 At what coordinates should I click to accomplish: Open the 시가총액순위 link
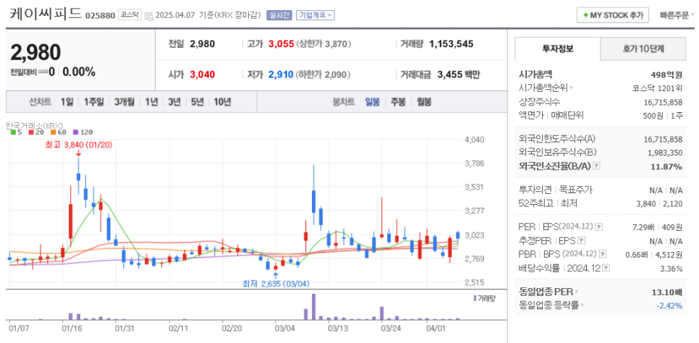(x=546, y=88)
